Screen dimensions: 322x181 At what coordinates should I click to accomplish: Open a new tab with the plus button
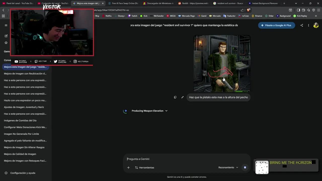point(284,3)
